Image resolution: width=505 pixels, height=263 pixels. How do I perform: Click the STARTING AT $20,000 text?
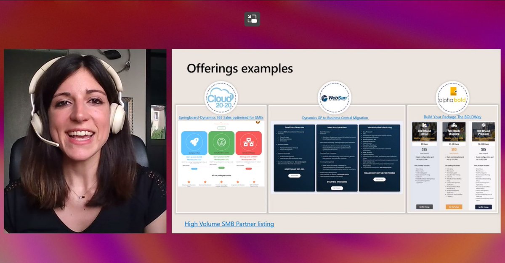click(x=294, y=169)
